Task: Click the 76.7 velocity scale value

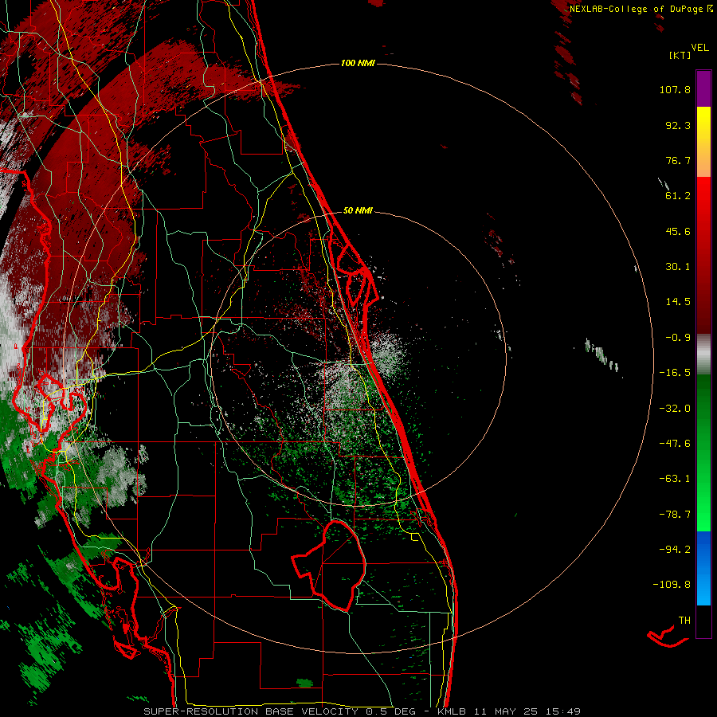Action: 678,160
